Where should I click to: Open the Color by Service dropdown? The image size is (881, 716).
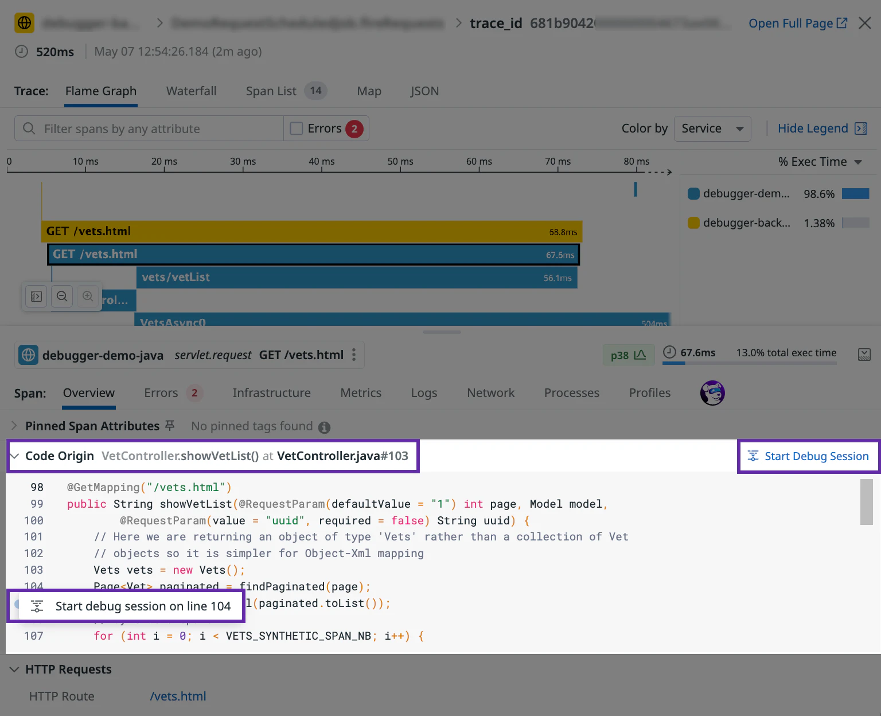(712, 129)
